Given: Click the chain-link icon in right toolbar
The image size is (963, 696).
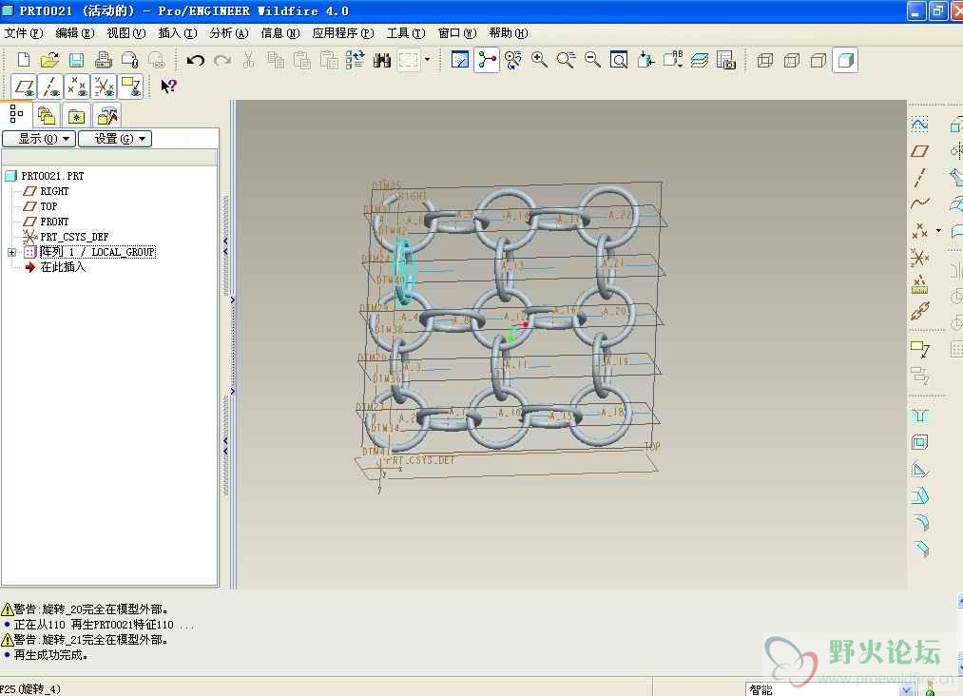Looking at the screenshot, I should coord(919,312).
